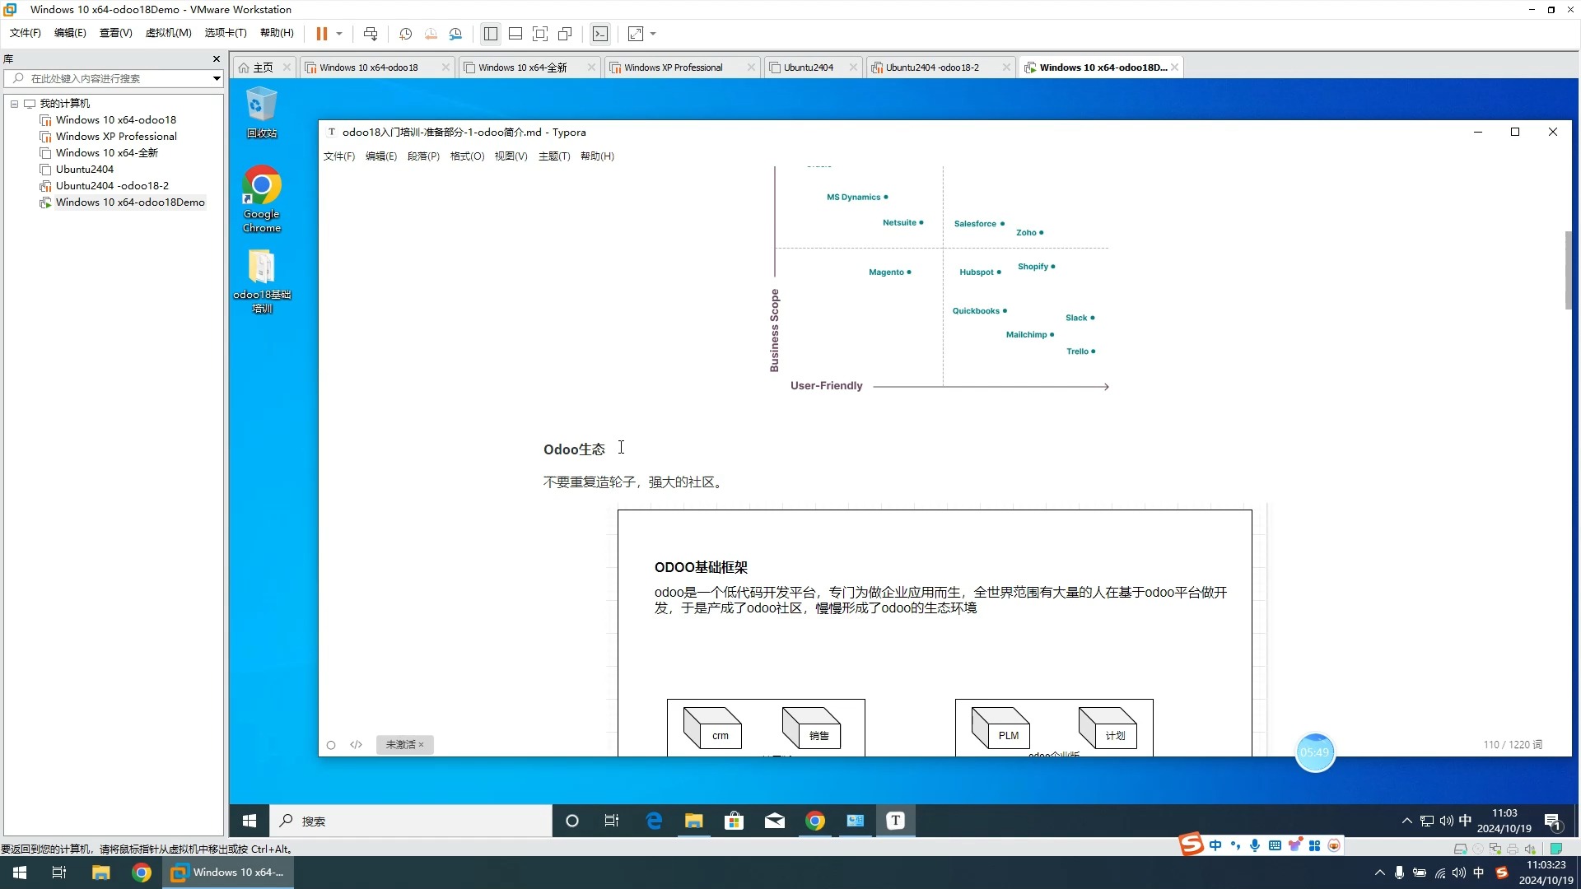Click the Google Chrome desktop shortcut

[x=262, y=198]
